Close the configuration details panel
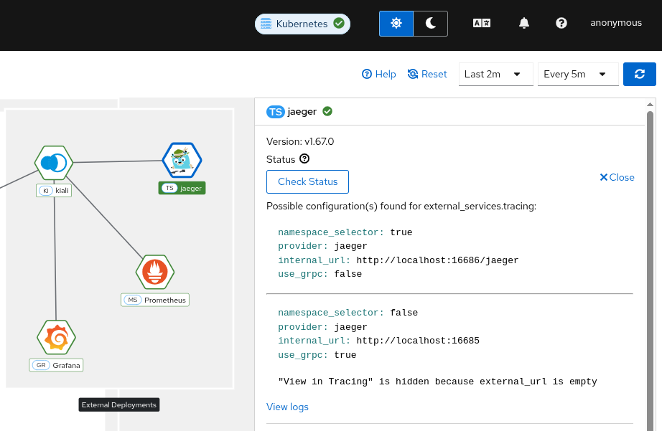This screenshot has height=431, width=662. pyautogui.click(x=617, y=178)
